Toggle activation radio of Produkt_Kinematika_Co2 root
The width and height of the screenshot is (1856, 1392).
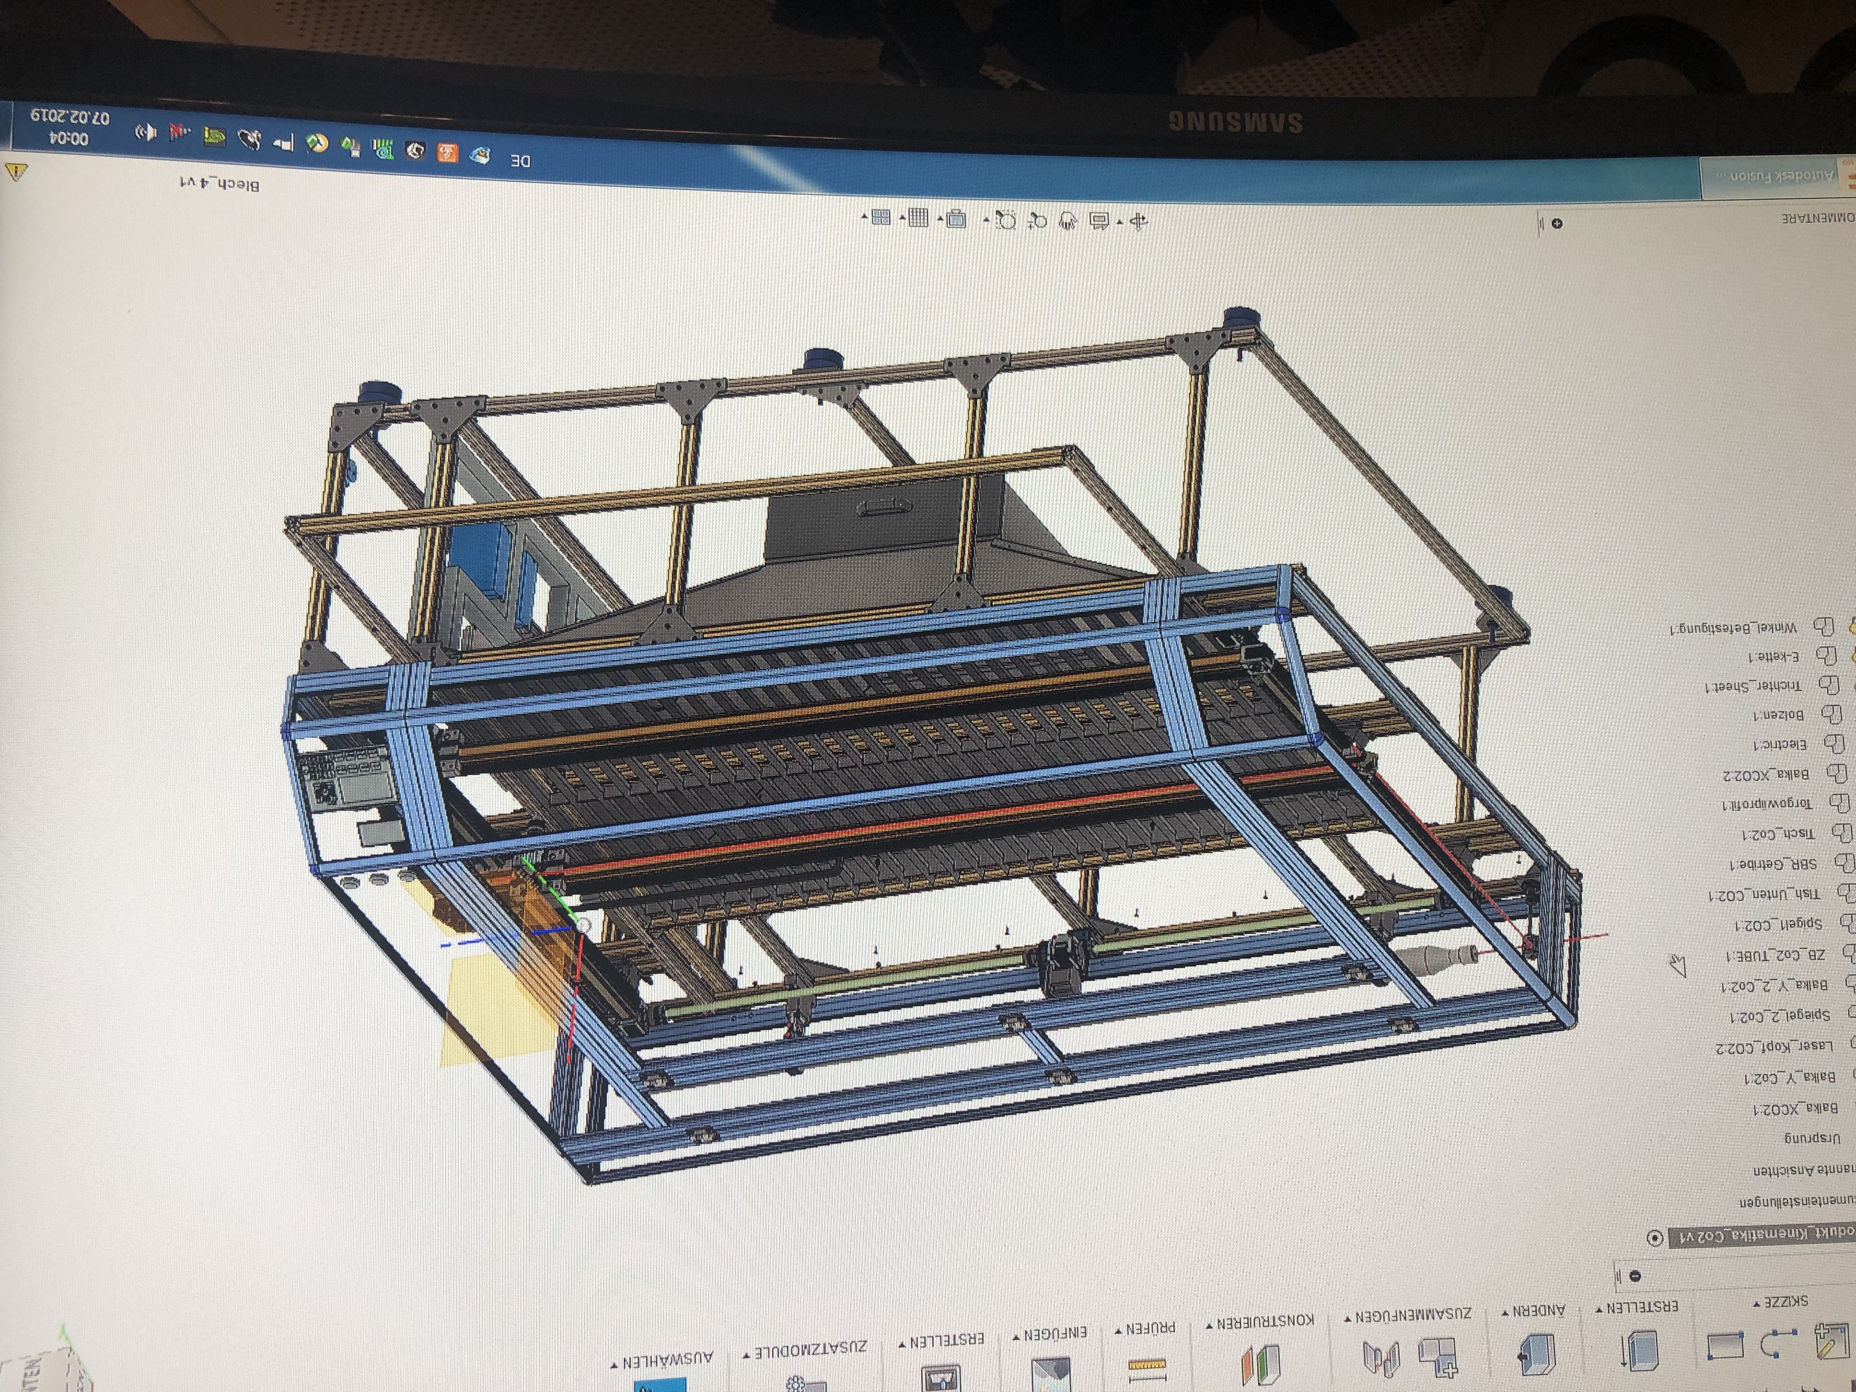(1655, 1238)
